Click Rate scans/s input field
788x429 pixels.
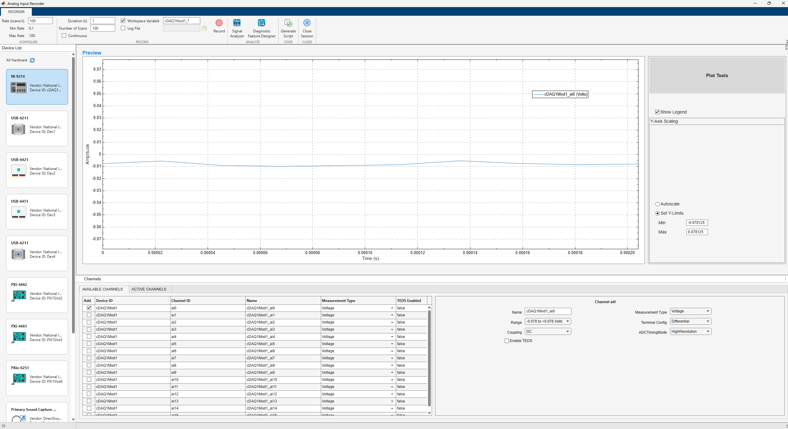(x=40, y=21)
